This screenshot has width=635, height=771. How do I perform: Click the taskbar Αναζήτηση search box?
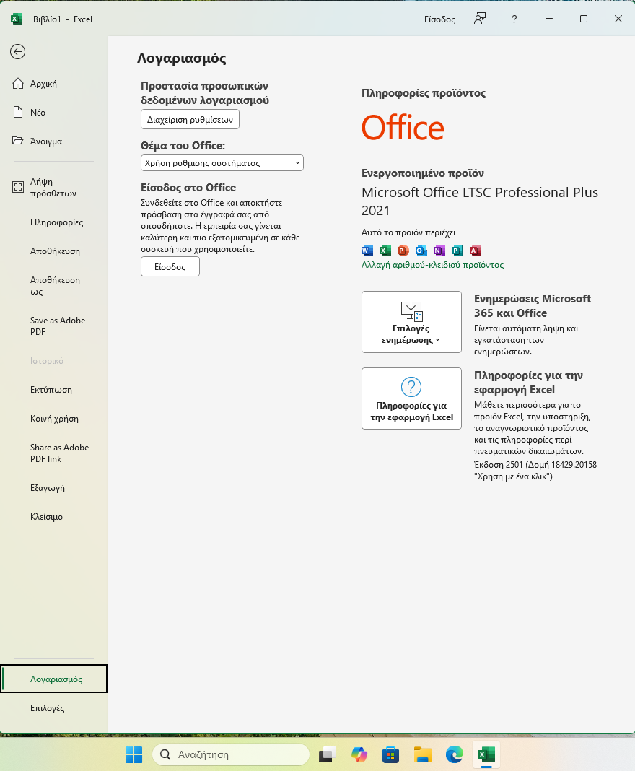[231, 754]
